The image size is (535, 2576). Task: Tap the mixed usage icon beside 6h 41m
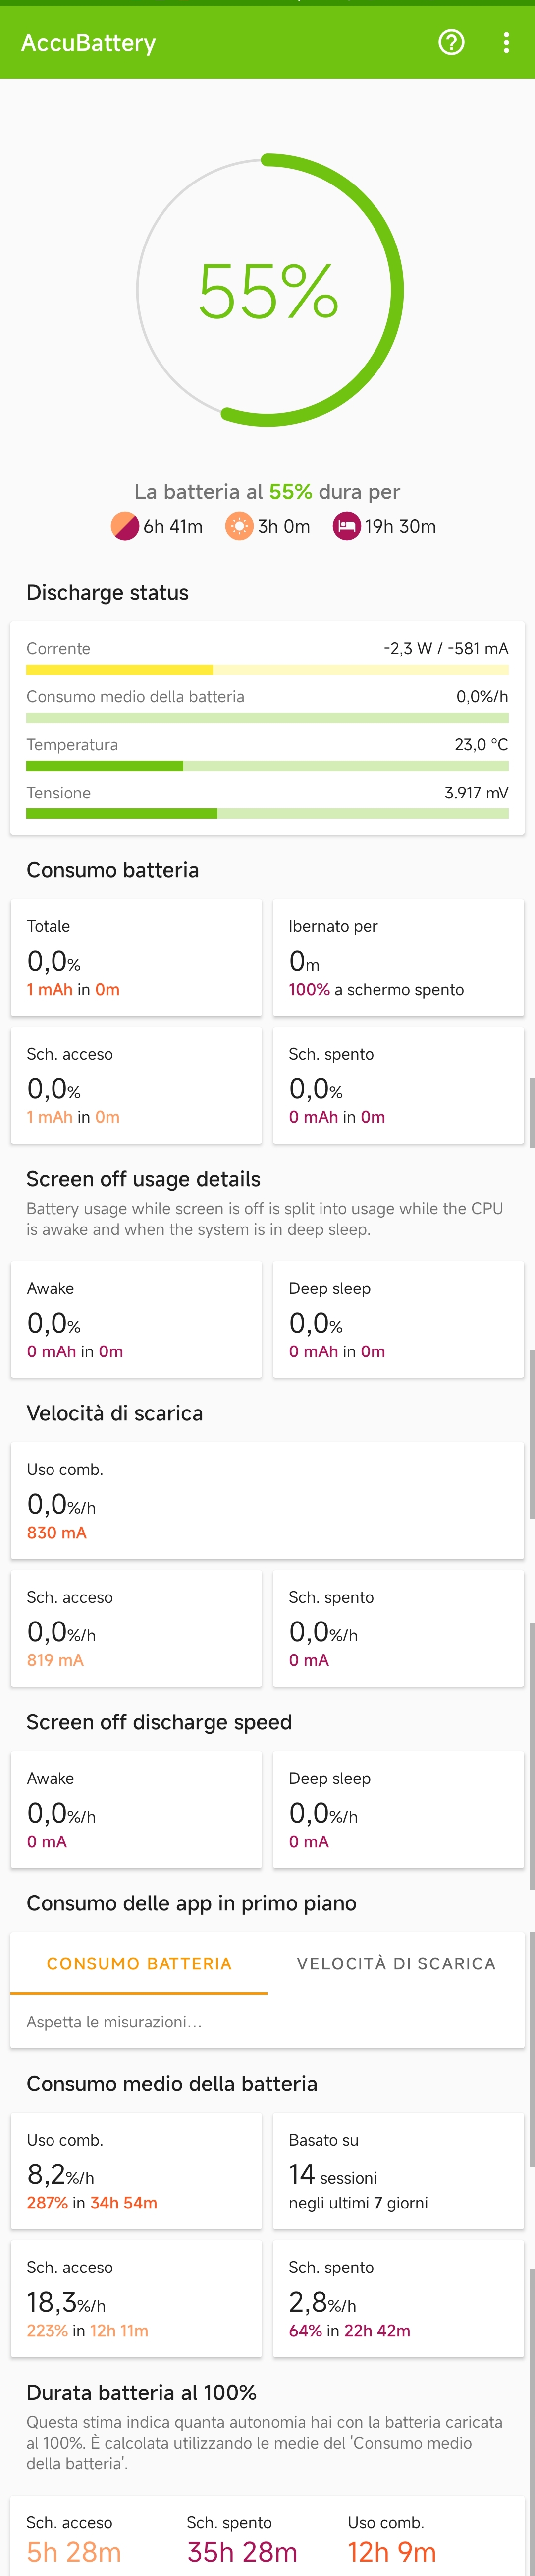pos(125,526)
